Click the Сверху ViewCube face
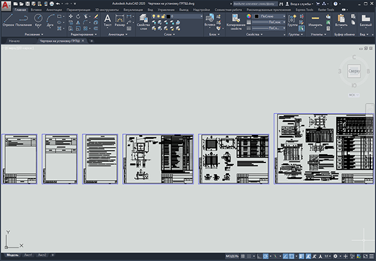The height and width of the screenshot is (261, 376). point(354,71)
